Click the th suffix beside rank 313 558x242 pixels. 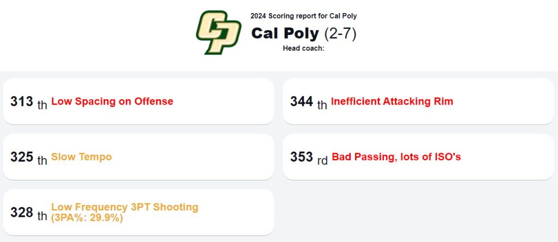tap(42, 105)
